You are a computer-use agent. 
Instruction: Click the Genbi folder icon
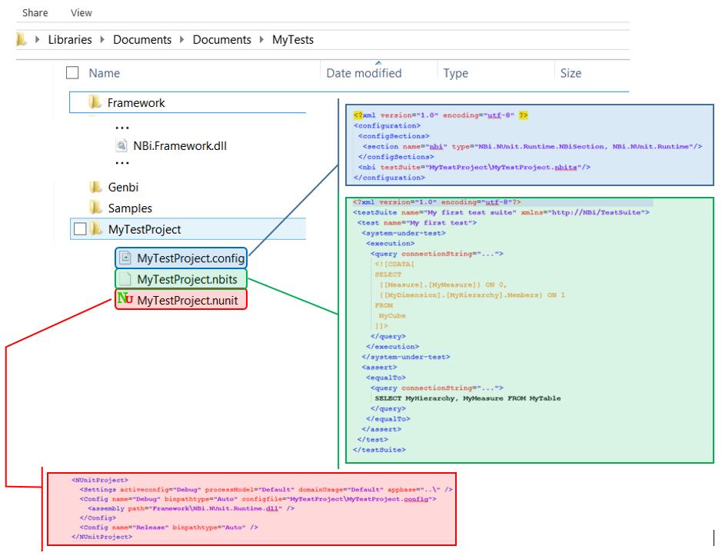96,187
